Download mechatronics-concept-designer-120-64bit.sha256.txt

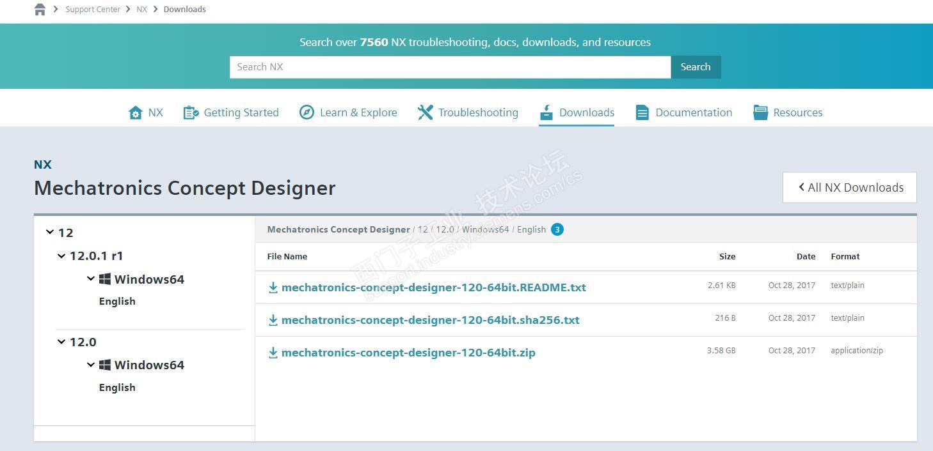point(431,320)
